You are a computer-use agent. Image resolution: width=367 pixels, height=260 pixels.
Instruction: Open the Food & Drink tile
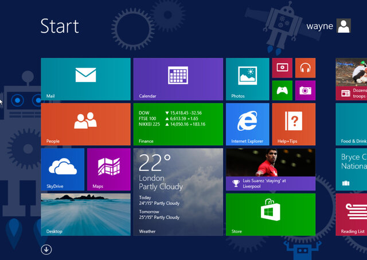352,125
